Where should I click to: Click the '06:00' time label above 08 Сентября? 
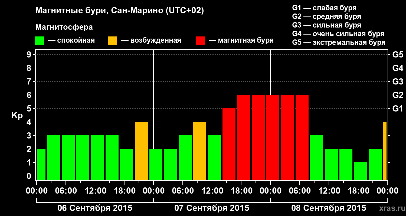point(300,191)
